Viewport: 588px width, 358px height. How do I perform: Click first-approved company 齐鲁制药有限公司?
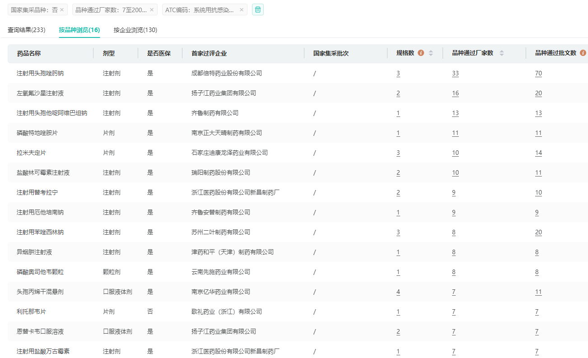coord(215,113)
